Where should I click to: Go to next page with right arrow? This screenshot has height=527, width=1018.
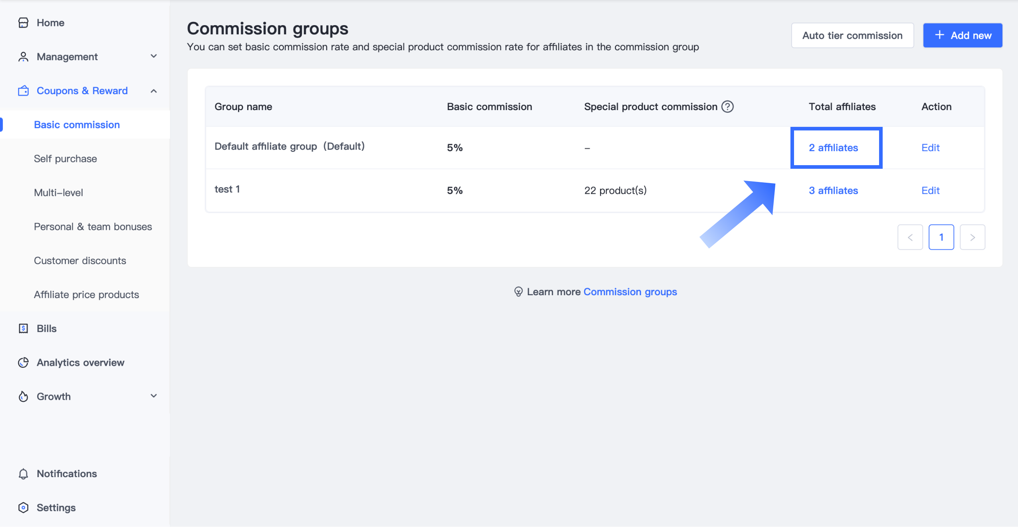pos(972,237)
